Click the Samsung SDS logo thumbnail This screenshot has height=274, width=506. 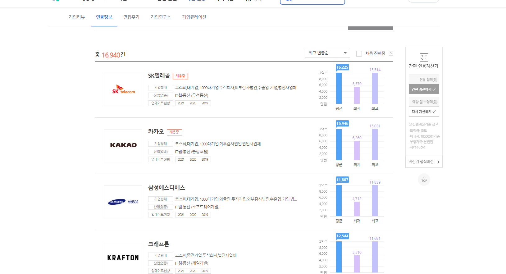pos(123,202)
